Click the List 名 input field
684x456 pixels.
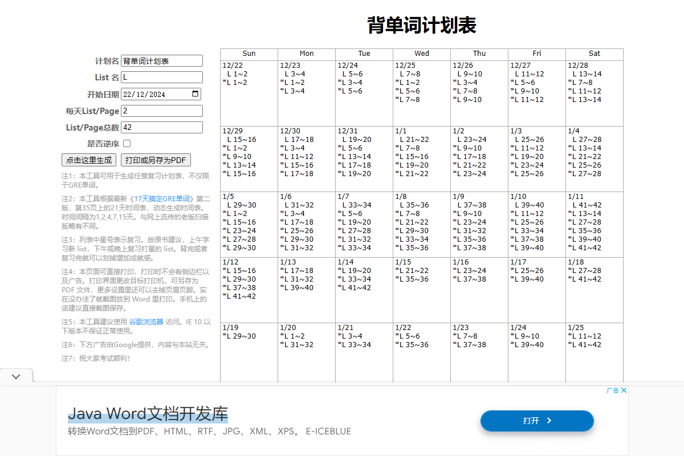(161, 77)
